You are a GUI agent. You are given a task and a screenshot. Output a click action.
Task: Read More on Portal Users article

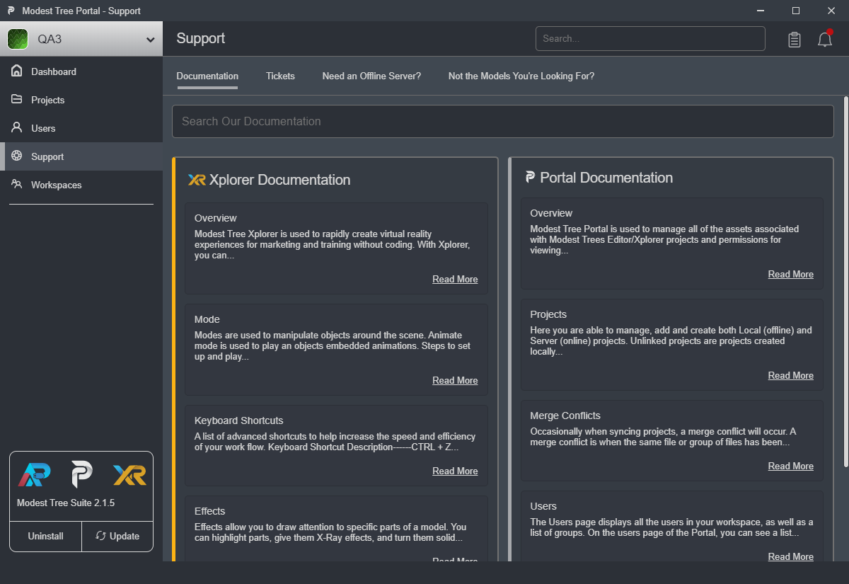coord(791,556)
